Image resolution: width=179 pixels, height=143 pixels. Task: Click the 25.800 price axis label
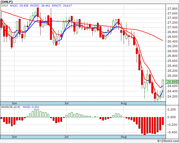coord(172,56)
